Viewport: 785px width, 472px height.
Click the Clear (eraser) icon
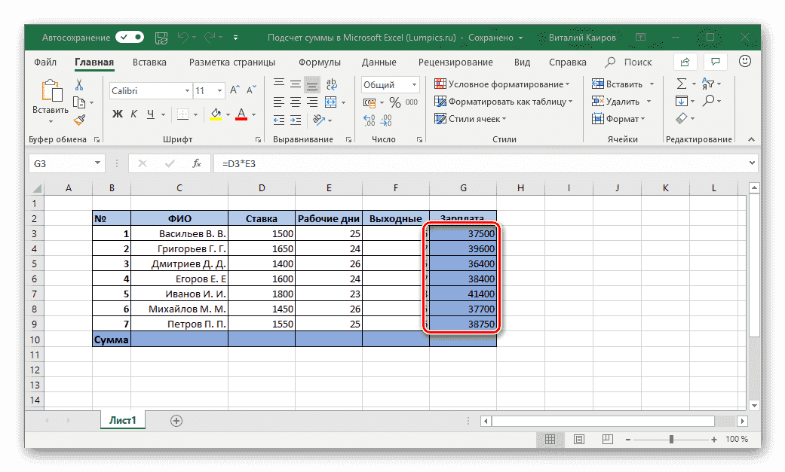(680, 117)
